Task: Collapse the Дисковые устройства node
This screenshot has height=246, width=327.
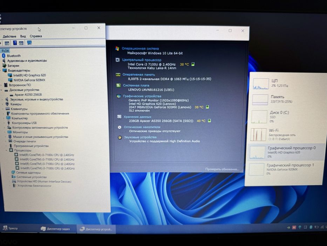Action: click(x=1, y=90)
